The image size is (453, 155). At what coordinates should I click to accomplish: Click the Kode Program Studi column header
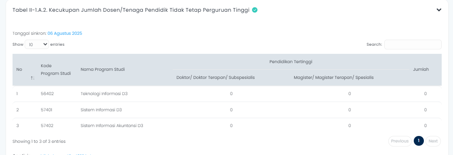[x=56, y=69]
